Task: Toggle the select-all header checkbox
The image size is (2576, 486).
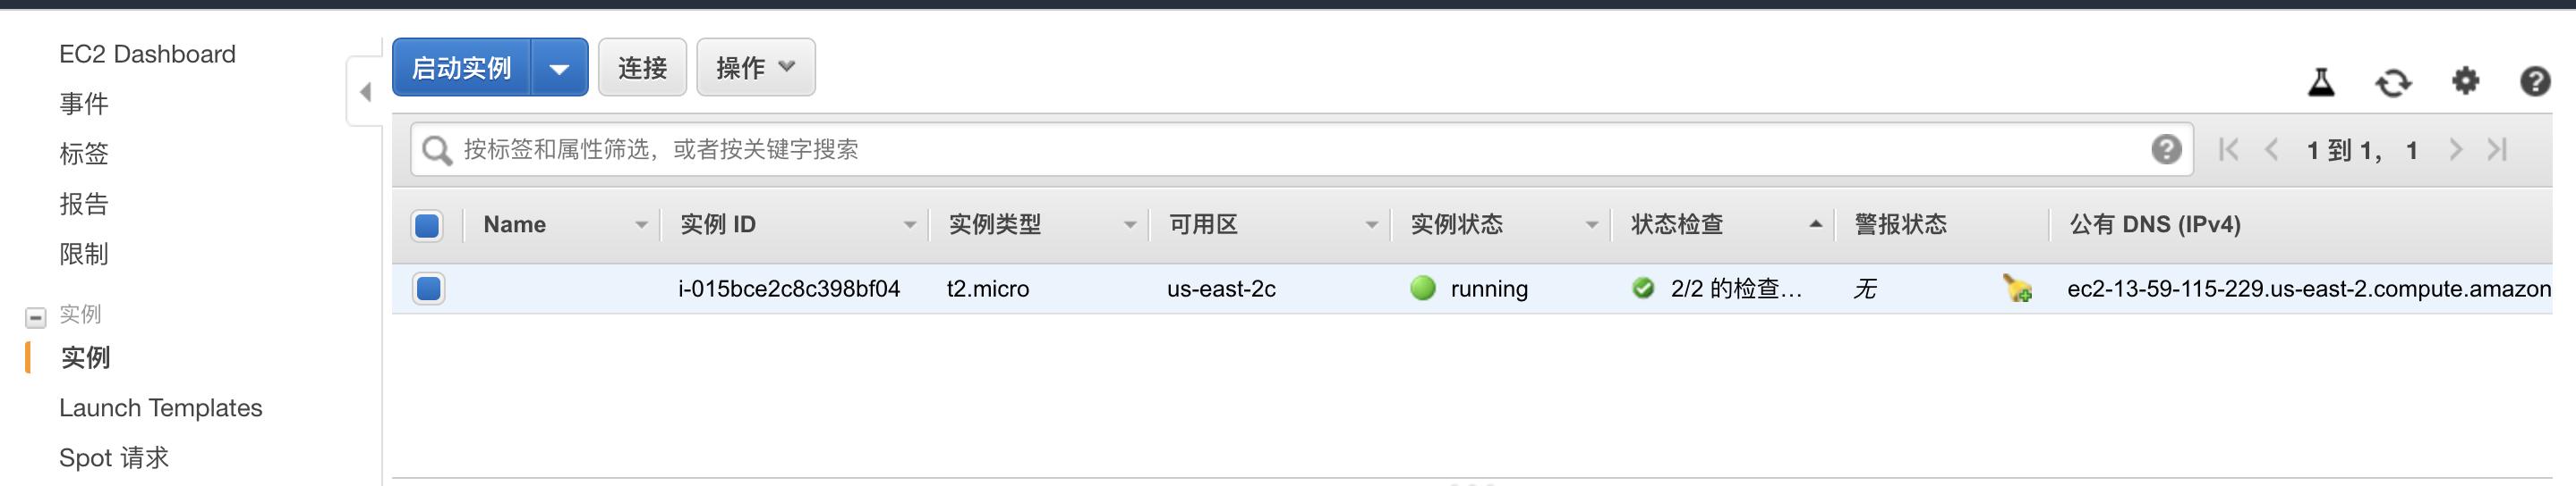Action: point(427,225)
